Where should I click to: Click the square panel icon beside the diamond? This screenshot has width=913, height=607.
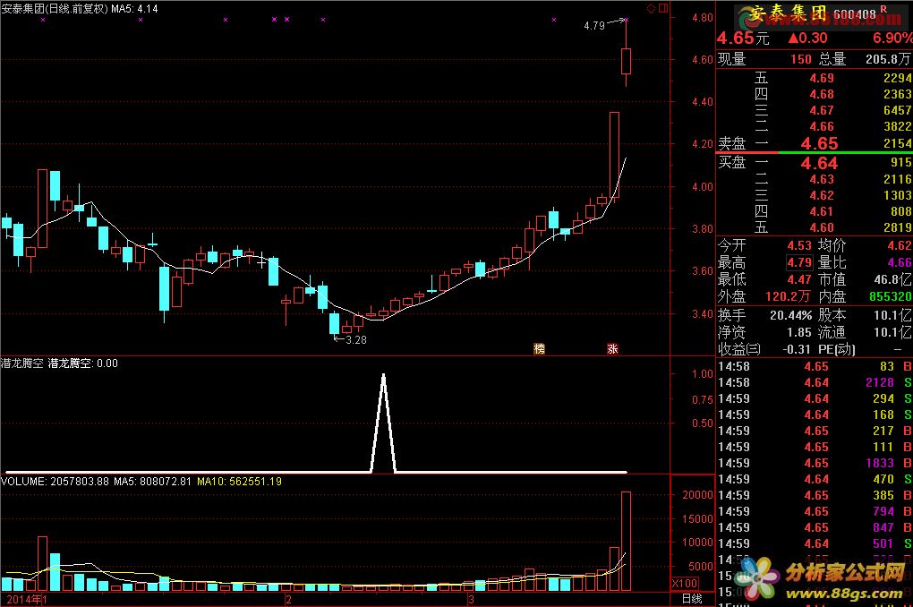click(662, 8)
